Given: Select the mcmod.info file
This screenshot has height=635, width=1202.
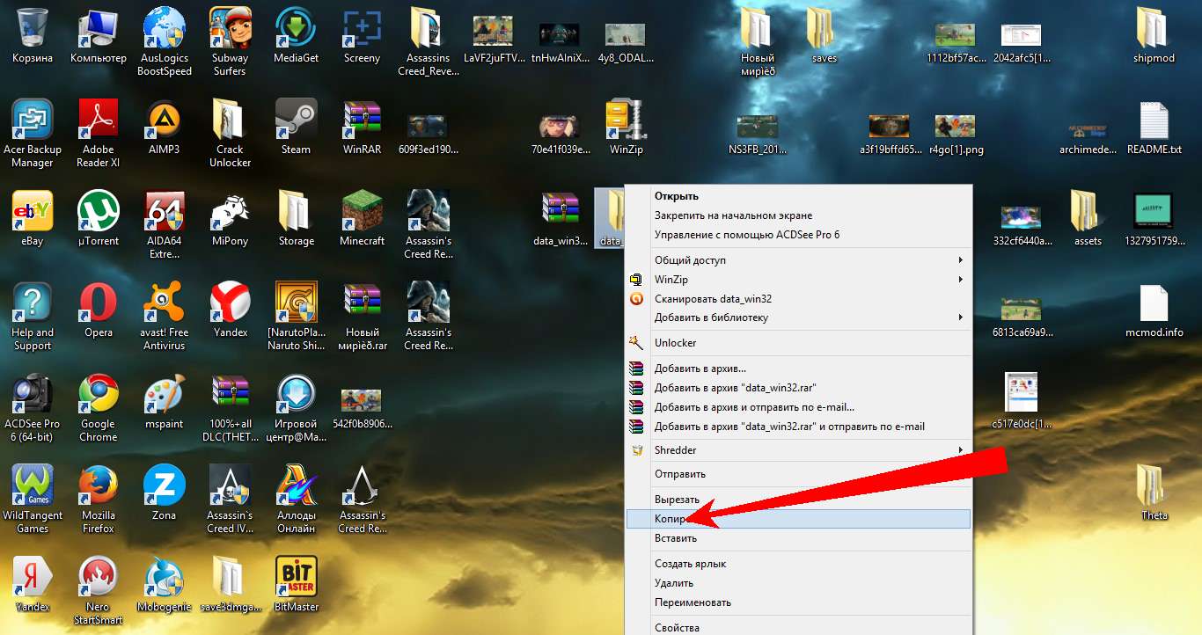Looking at the screenshot, I should click(x=1154, y=303).
